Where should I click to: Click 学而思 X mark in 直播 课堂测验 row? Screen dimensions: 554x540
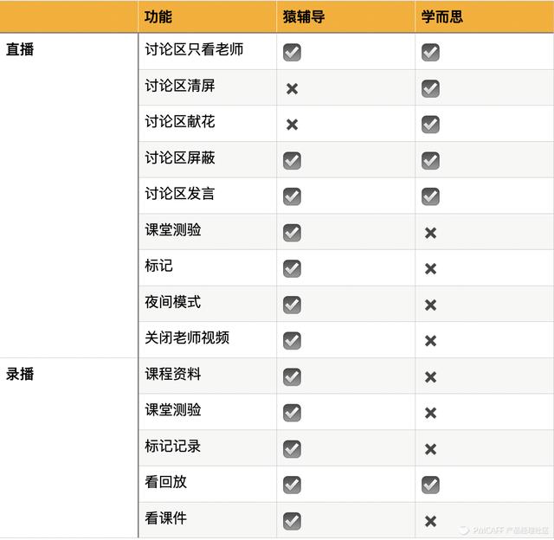point(430,233)
